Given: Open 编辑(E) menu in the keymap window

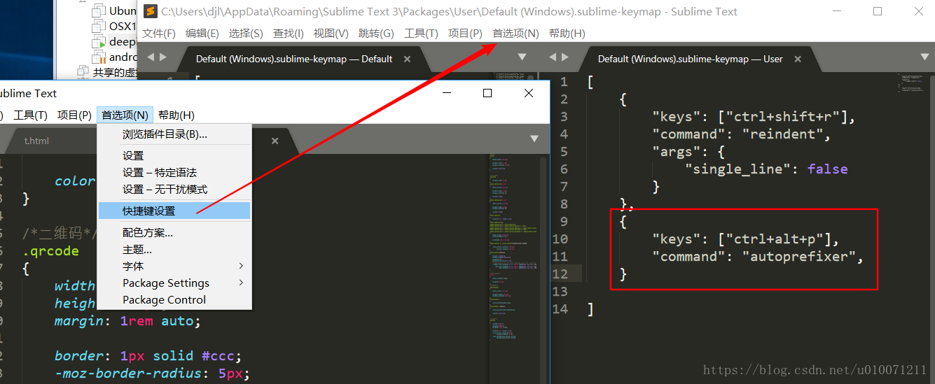Looking at the screenshot, I should [x=202, y=34].
